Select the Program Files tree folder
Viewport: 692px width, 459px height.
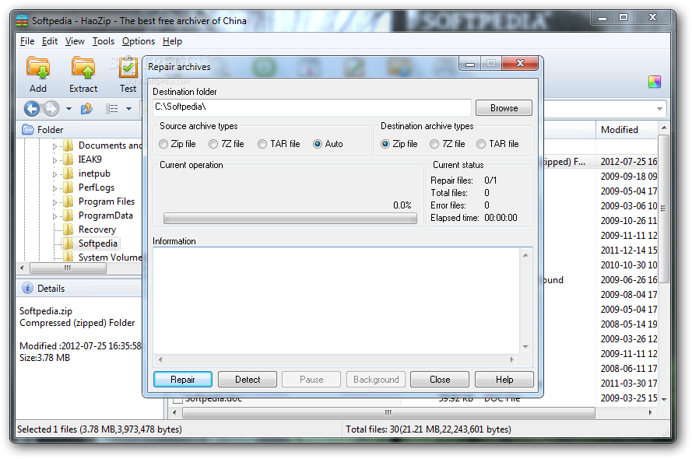tap(107, 201)
